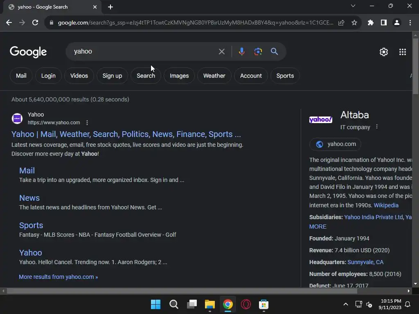Select the Login filter chip

(48, 76)
